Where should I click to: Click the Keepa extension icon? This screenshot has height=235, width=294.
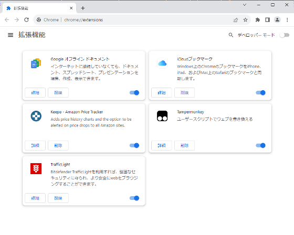pos(36,116)
